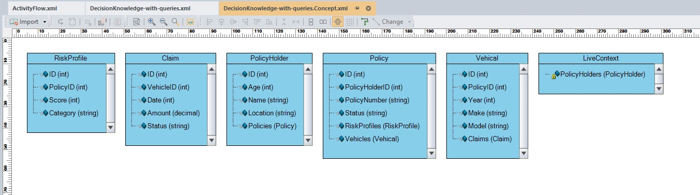Image resolution: width=700 pixels, height=195 pixels.
Task: Click the align top edges icon
Action: click(257, 22)
